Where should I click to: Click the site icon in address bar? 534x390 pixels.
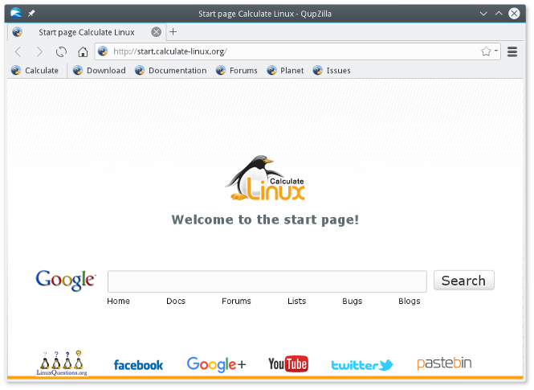tap(103, 51)
